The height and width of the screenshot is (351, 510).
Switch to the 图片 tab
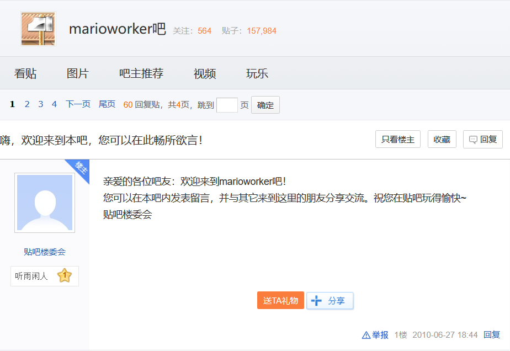tap(77, 73)
